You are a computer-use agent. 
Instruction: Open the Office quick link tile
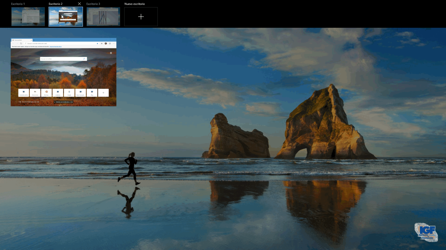(46, 92)
